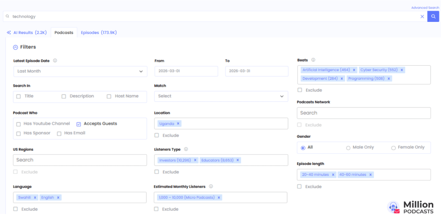Select the Female Only gender option
Viewport: 441px width, 222px height.
coord(393,148)
